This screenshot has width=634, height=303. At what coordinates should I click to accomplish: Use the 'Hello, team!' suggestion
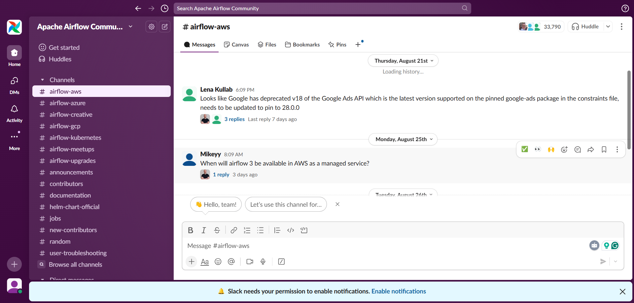tap(216, 204)
